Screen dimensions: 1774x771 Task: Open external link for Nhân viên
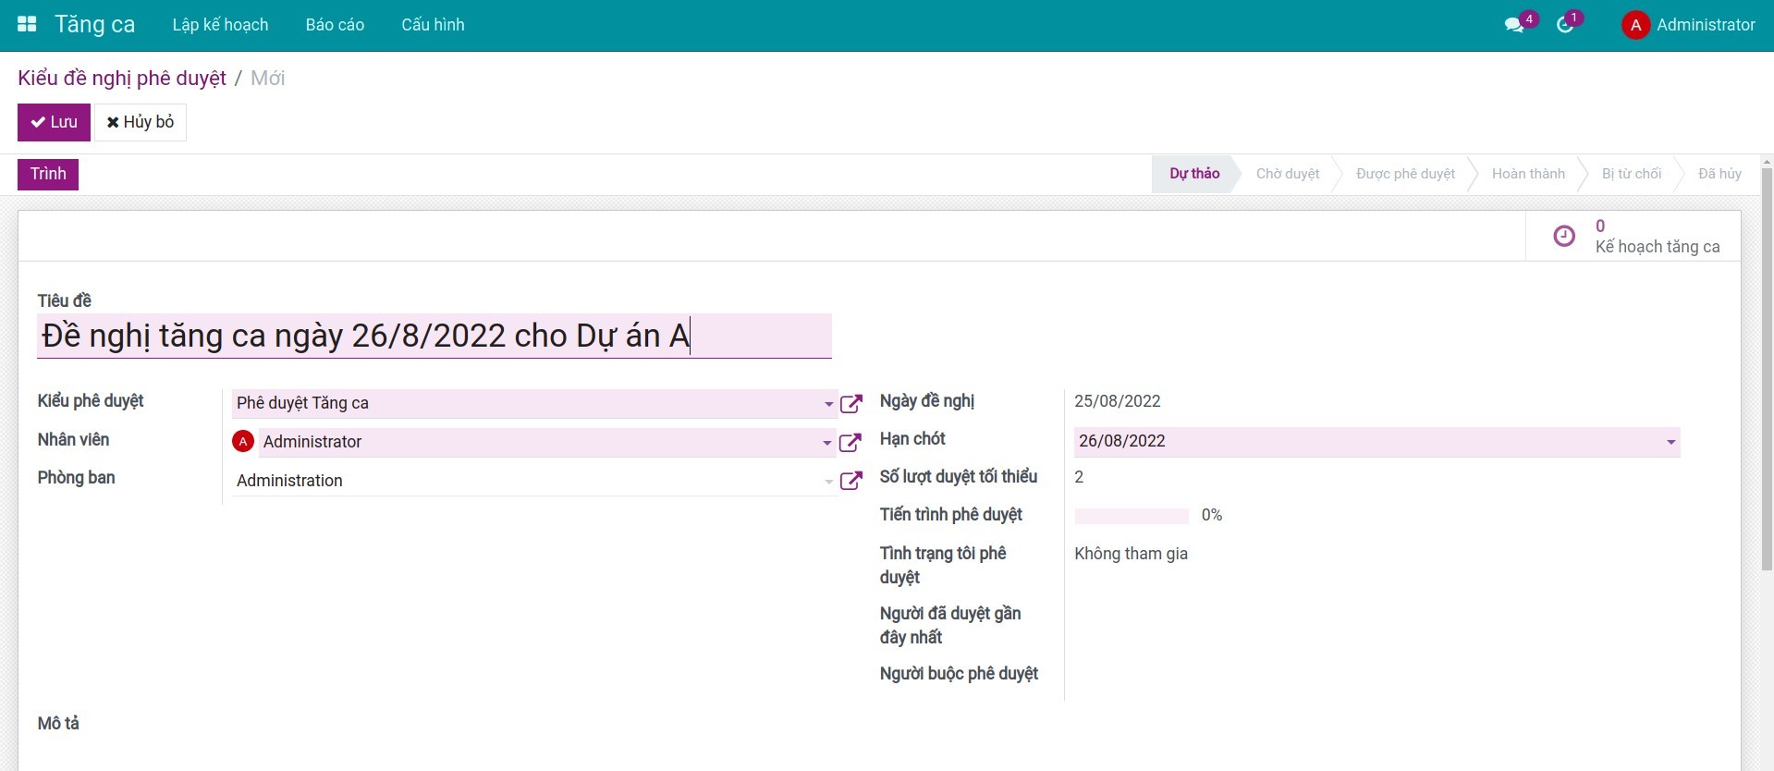850,443
